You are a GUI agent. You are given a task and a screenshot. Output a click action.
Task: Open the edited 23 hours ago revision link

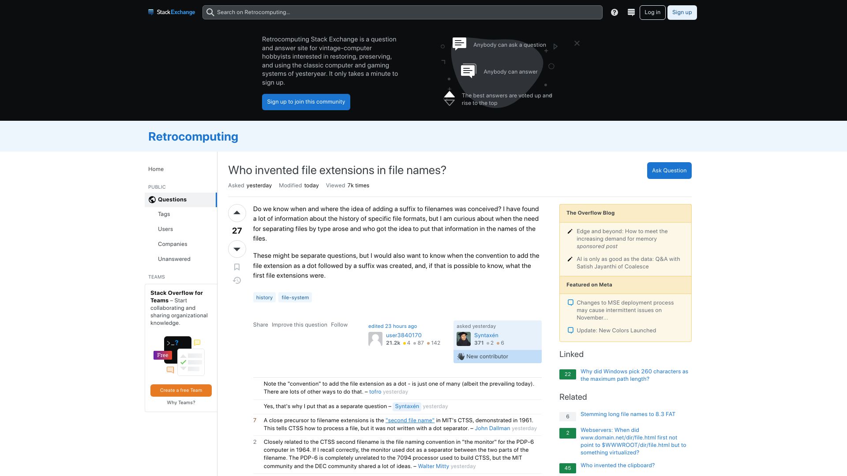[393, 326]
